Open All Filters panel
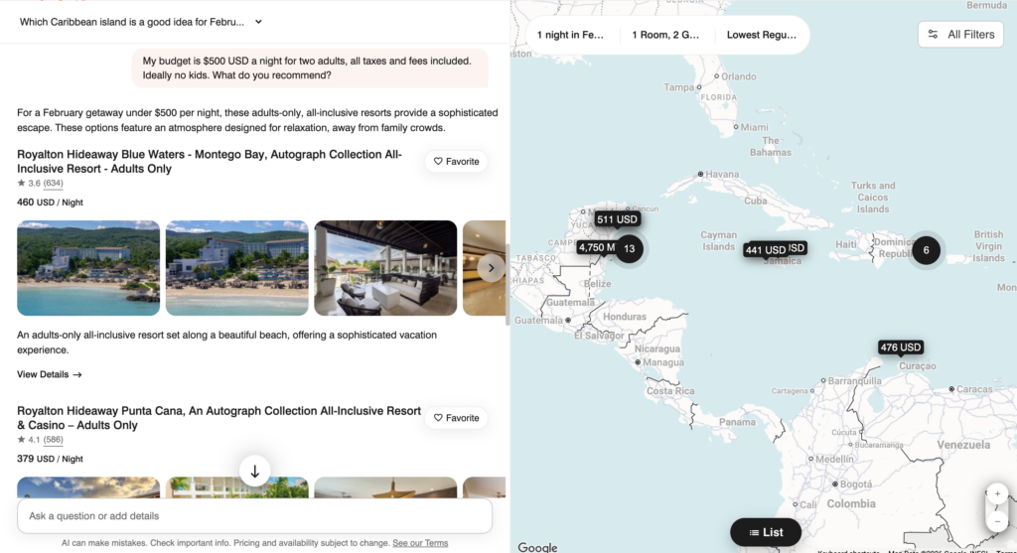This screenshot has height=553, width=1017. pos(960,35)
